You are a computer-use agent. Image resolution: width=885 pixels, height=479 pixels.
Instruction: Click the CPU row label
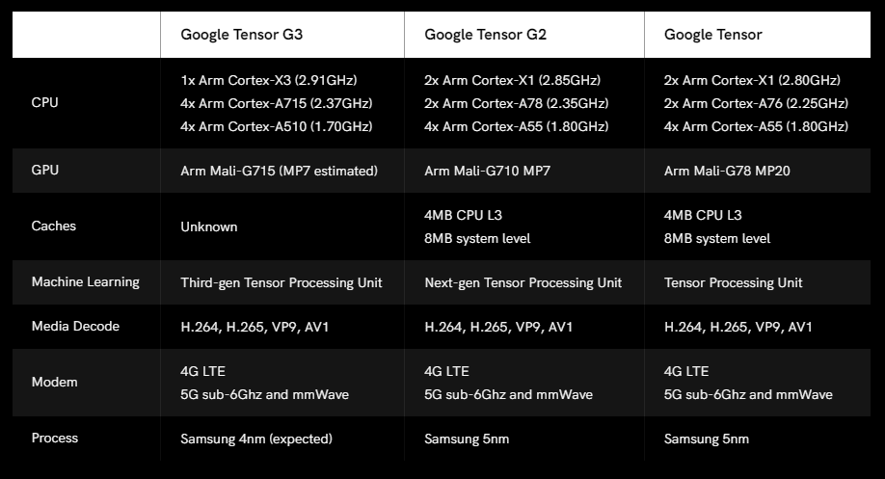click(x=44, y=102)
